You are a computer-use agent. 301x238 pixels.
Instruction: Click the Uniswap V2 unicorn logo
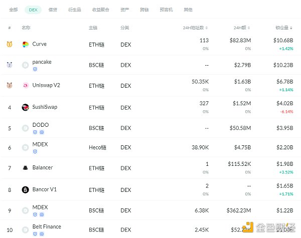pyautogui.click(x=26, y=86)
